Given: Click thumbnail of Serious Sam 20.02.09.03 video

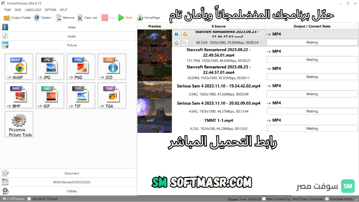Looking at the screenshot, I should [154, 107].
